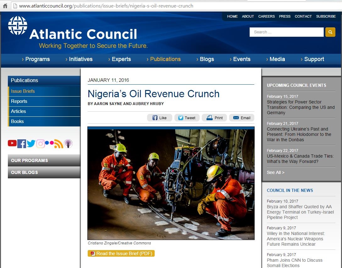Open US-Mexico & Canada Trade Ties event
Viewport: 342px width, 268px height.
pyautogui.click(x=300, y=159)
